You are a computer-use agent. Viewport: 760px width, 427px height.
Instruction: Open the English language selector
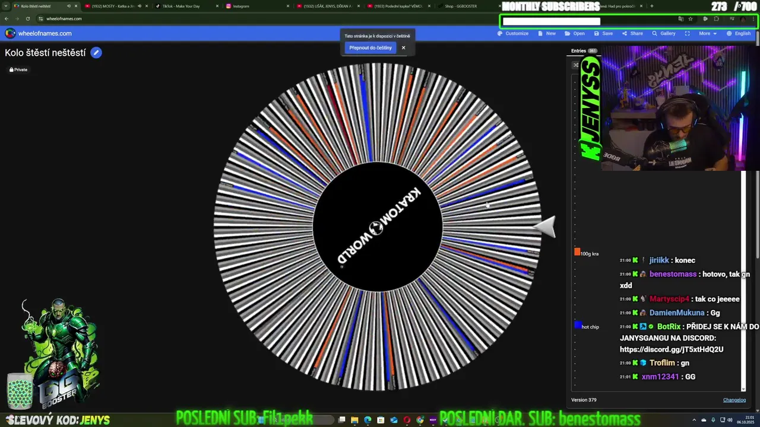[x=739, y=33]
